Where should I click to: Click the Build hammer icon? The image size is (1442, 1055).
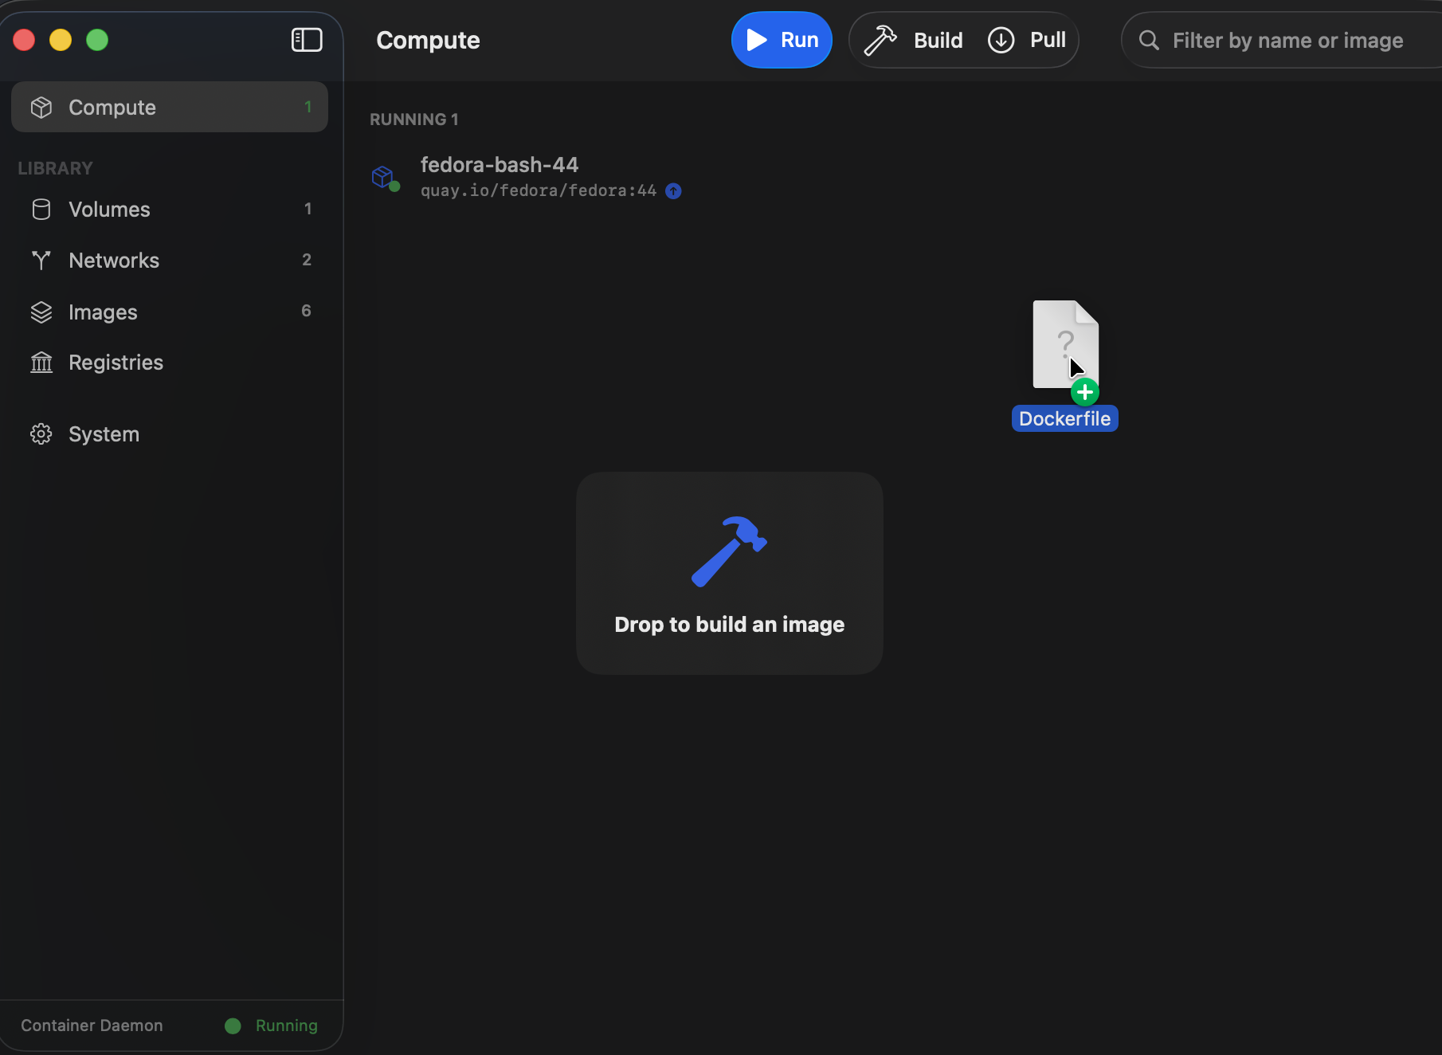click(x=880, y=40)
